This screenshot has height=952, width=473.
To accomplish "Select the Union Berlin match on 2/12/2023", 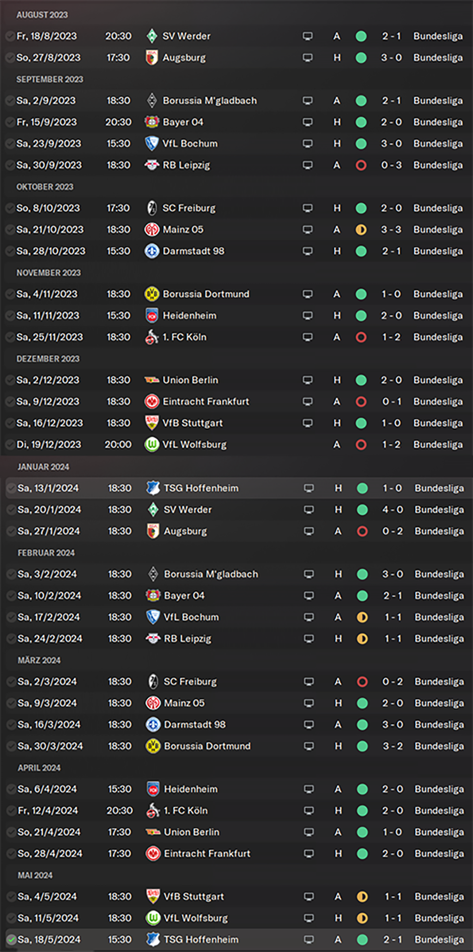I will click(236, 380).
